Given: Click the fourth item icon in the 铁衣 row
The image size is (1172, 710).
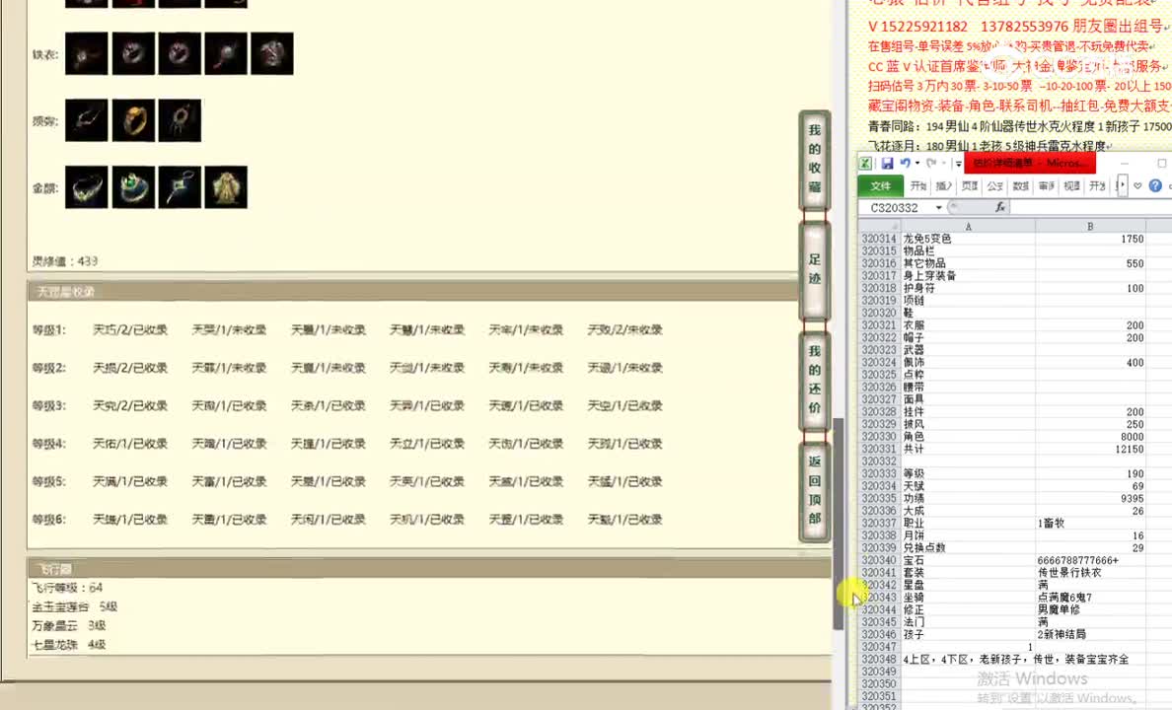Looking at the screenshot, I should [226, 54].
